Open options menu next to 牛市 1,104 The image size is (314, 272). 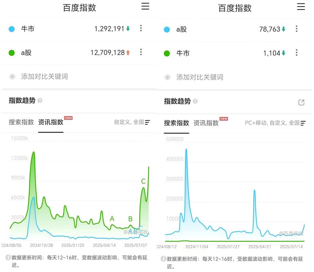click(x=296, y=53)
